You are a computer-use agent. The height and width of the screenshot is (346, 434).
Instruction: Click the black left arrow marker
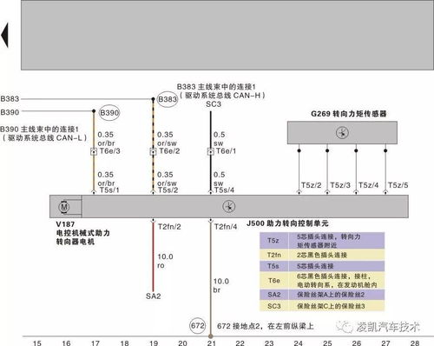(5, 35)
